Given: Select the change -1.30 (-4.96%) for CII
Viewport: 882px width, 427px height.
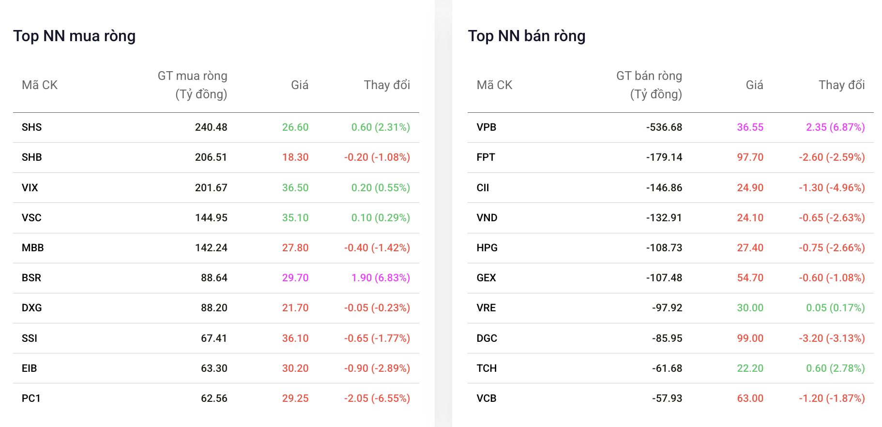Looking at the screenshot, I should [832, 188].
